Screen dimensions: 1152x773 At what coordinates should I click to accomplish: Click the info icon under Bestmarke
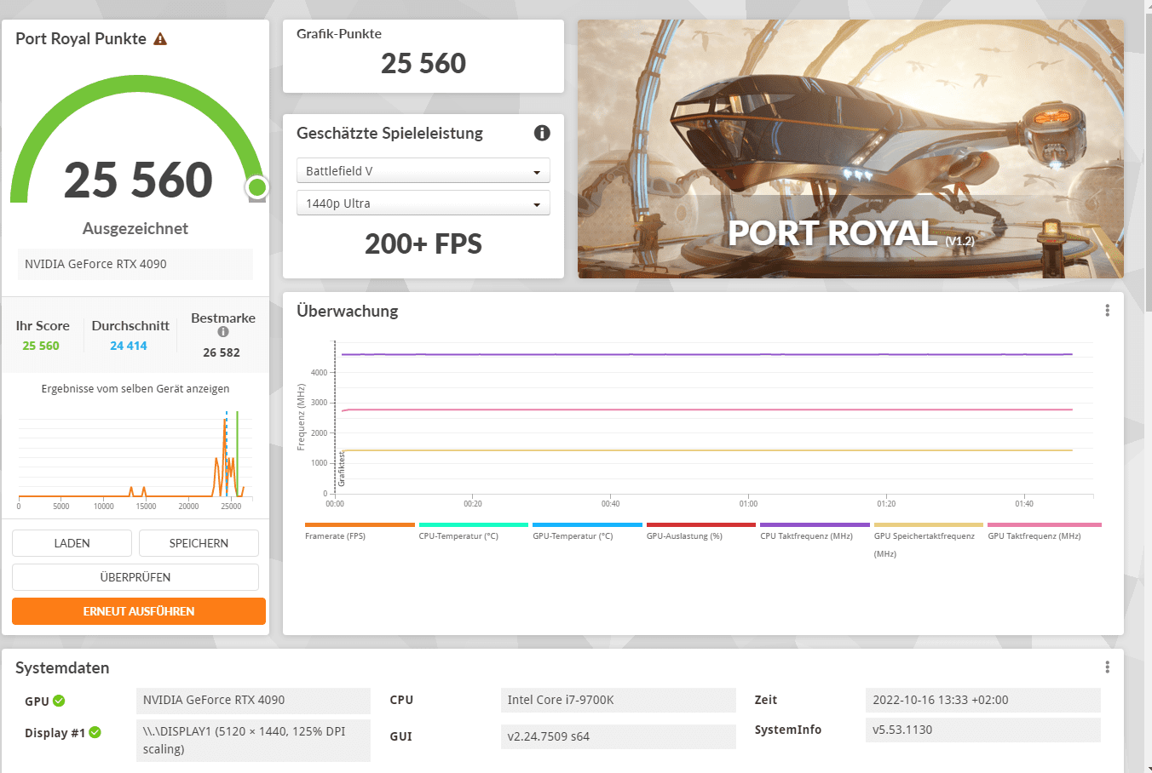click(223, 332)
